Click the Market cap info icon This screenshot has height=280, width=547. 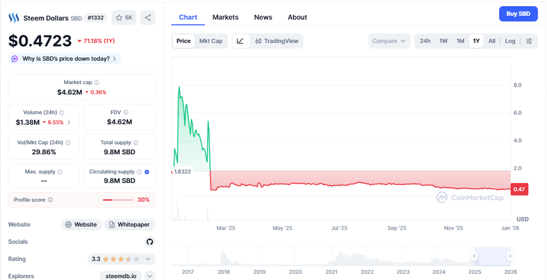click(x=96, y=82)
